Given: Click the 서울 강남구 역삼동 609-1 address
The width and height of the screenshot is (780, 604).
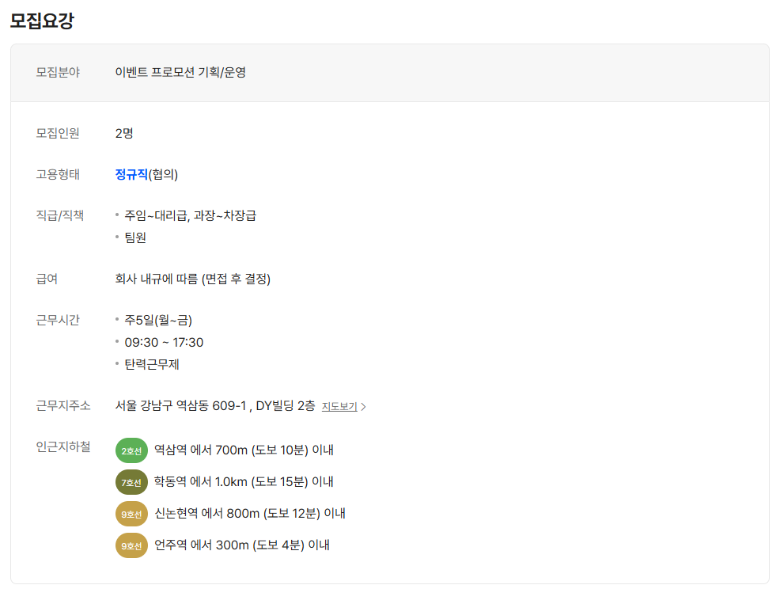Looking at the screenshot, I should coord(214,406).
